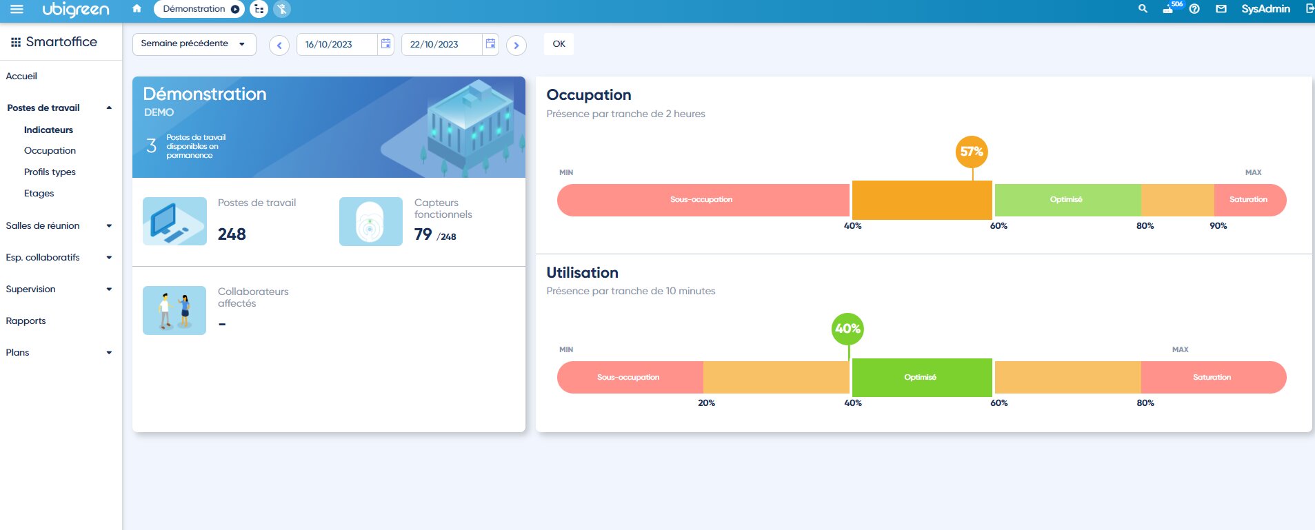1315x530 pixels.
Task: Click the 57% marker on Occupation gauge
Action: 972,152
